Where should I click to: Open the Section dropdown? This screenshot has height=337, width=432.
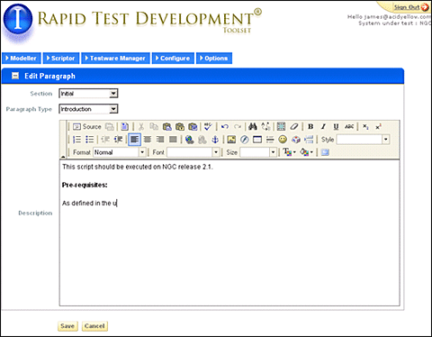tap(88, 94)
